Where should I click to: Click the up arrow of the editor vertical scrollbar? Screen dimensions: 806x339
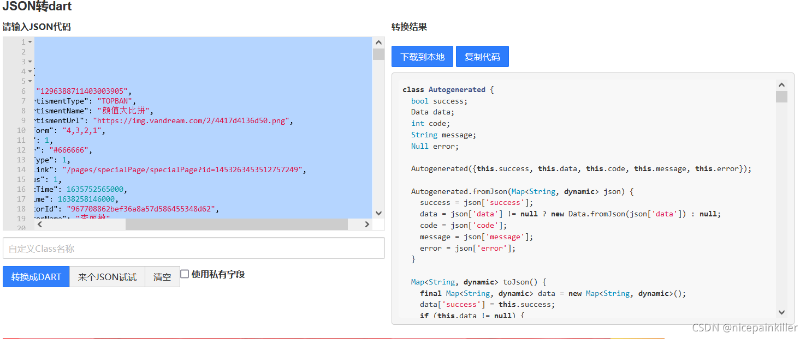[378, 41]
